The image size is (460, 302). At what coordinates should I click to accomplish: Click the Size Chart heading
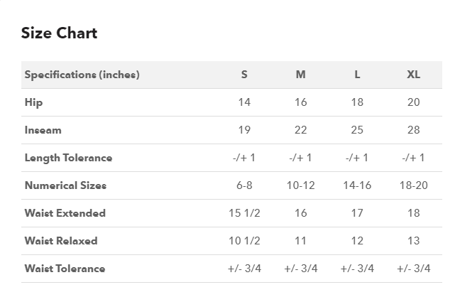click(x=59, y=33)
